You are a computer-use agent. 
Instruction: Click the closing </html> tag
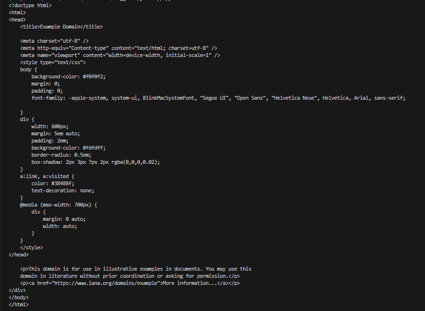tap(18, 304)
